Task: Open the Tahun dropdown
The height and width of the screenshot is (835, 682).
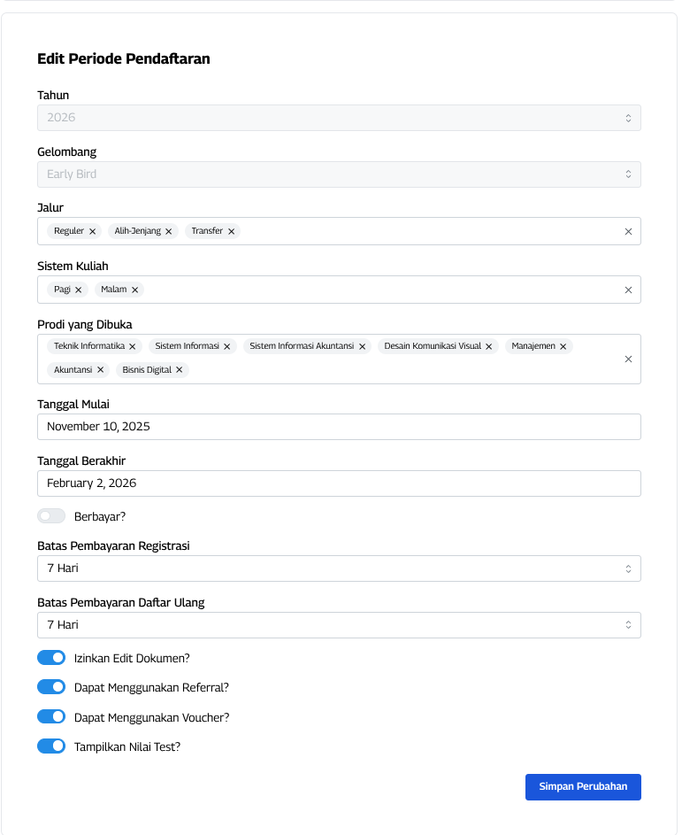Action: (x=339, y=118)
